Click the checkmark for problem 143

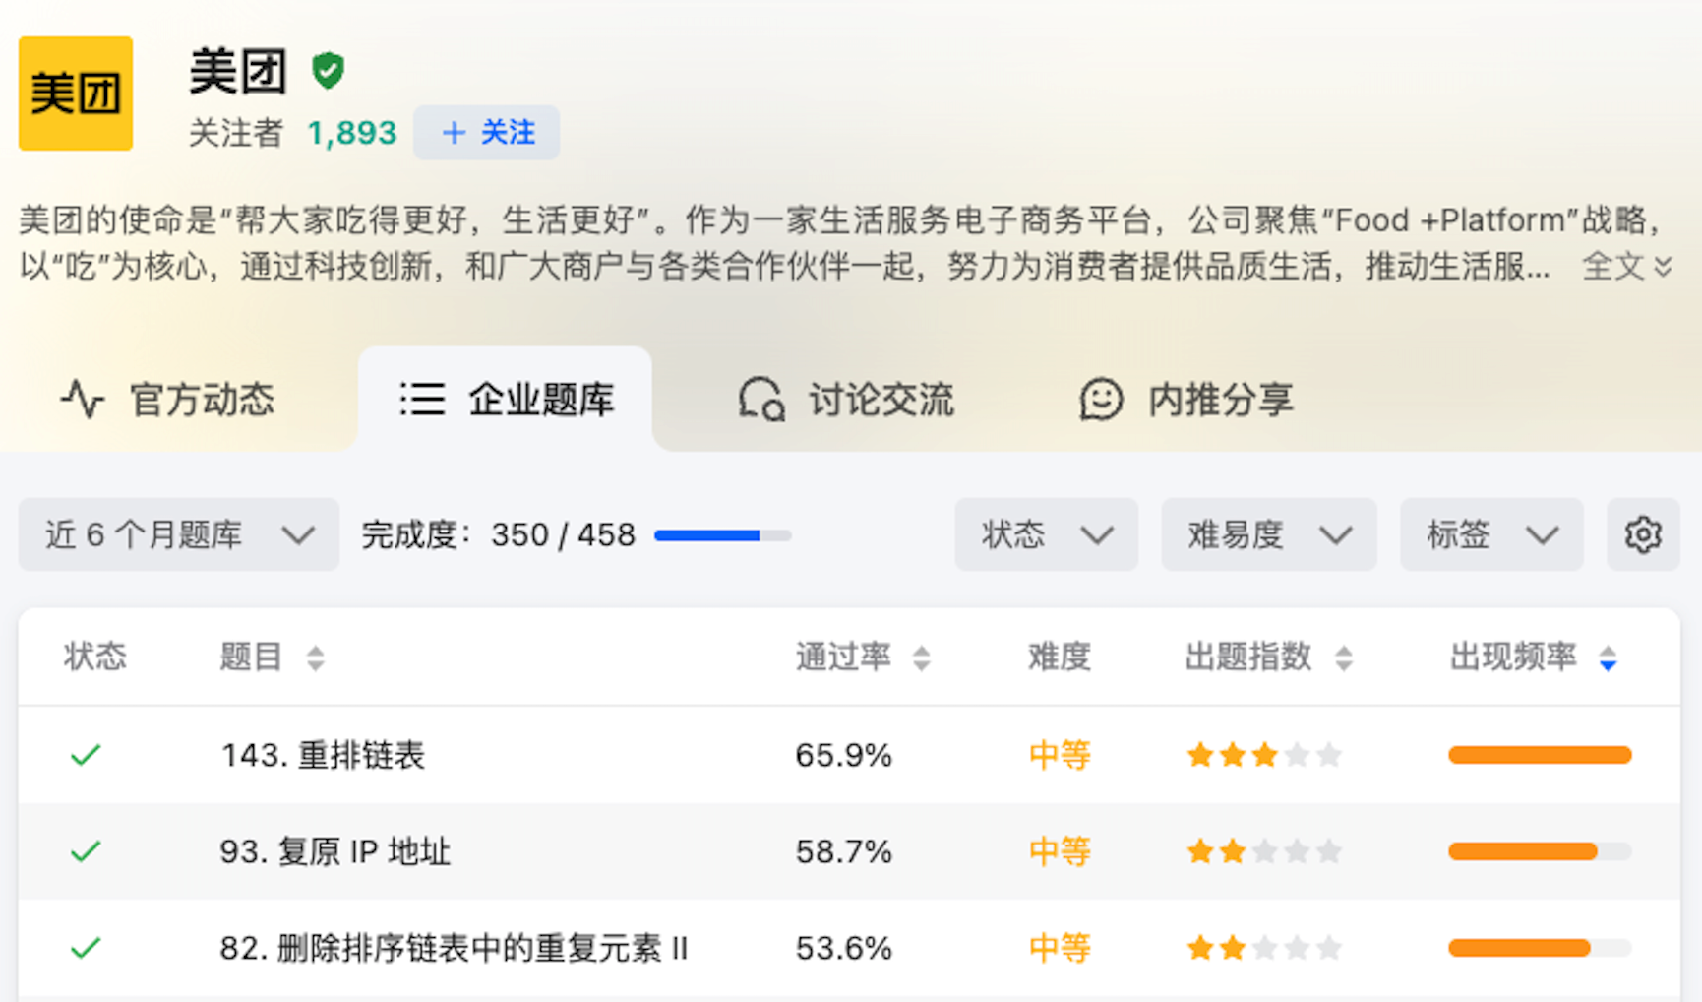[86, 755]
